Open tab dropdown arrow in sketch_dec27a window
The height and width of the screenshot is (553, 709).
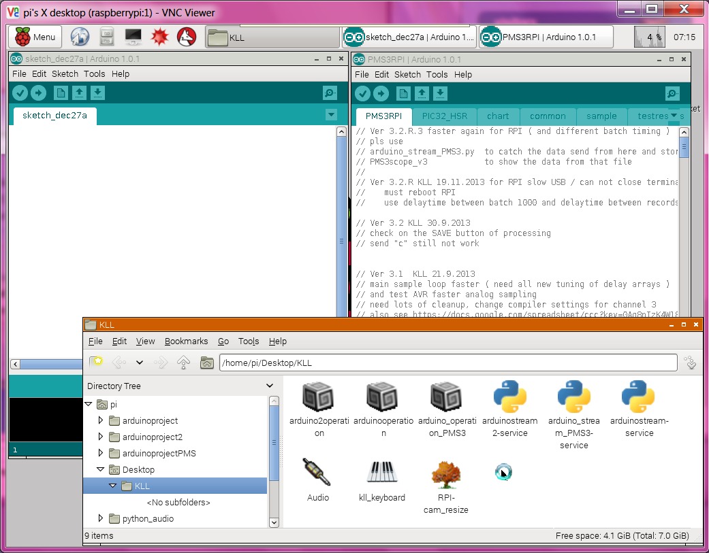click(331, 115)
